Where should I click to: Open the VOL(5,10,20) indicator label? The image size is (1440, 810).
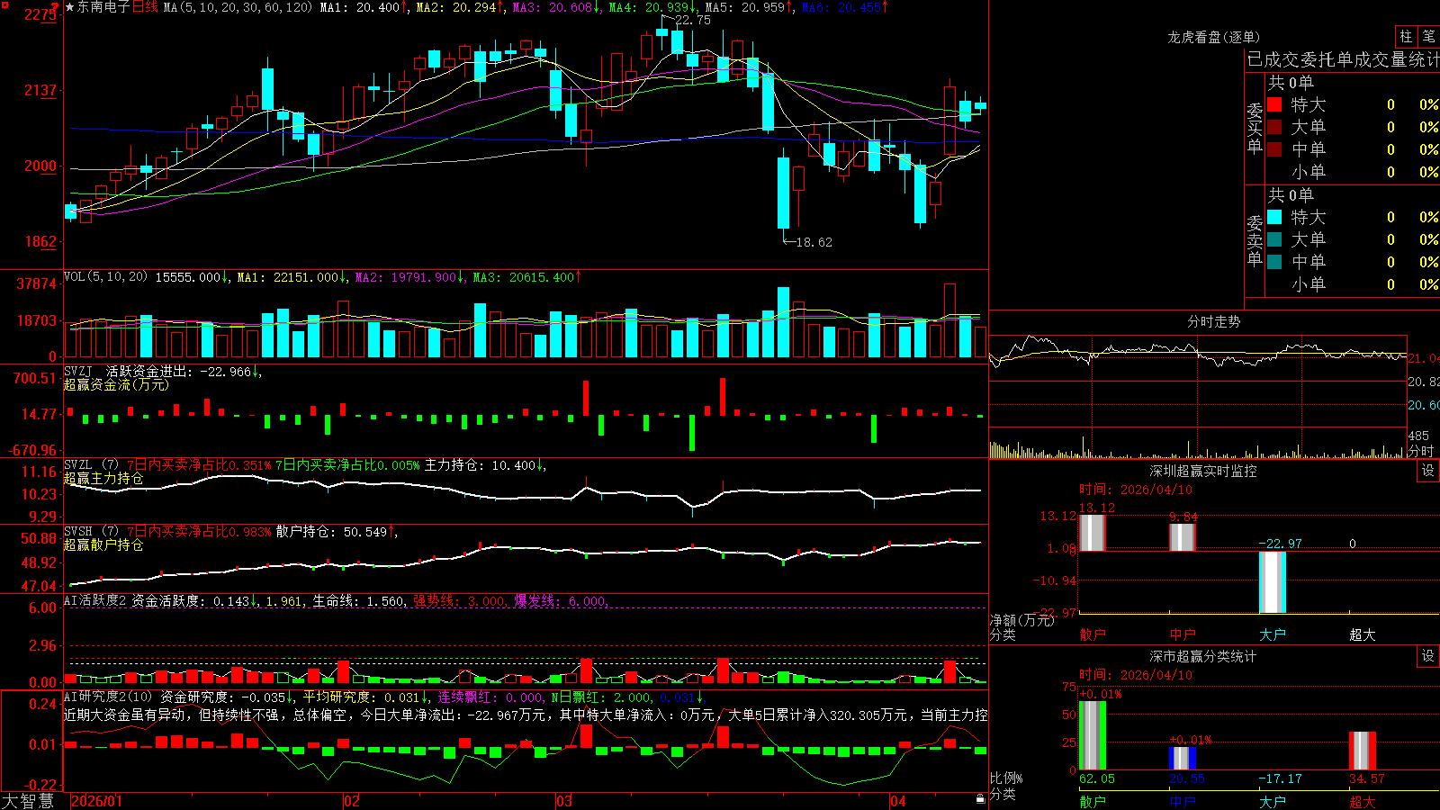click(105, 277)
